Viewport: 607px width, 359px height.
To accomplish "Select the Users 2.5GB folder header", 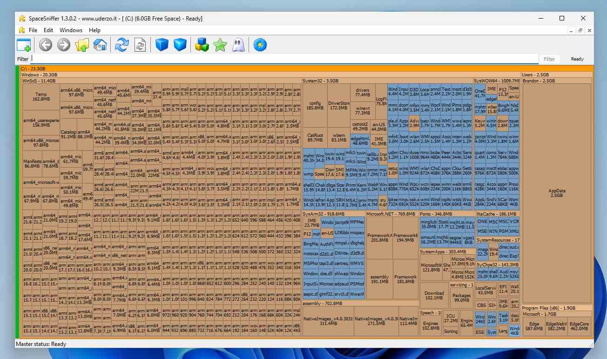I will click(x=557, y=75).
